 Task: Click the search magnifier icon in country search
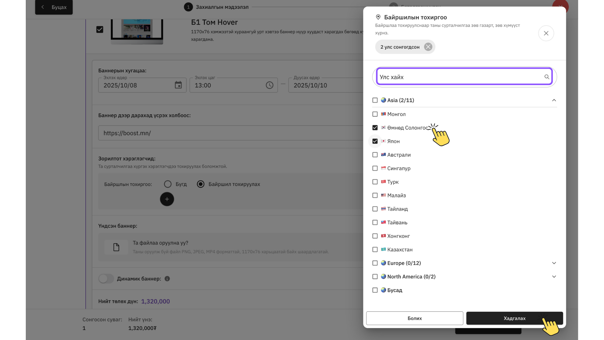(x=547, y=77)
